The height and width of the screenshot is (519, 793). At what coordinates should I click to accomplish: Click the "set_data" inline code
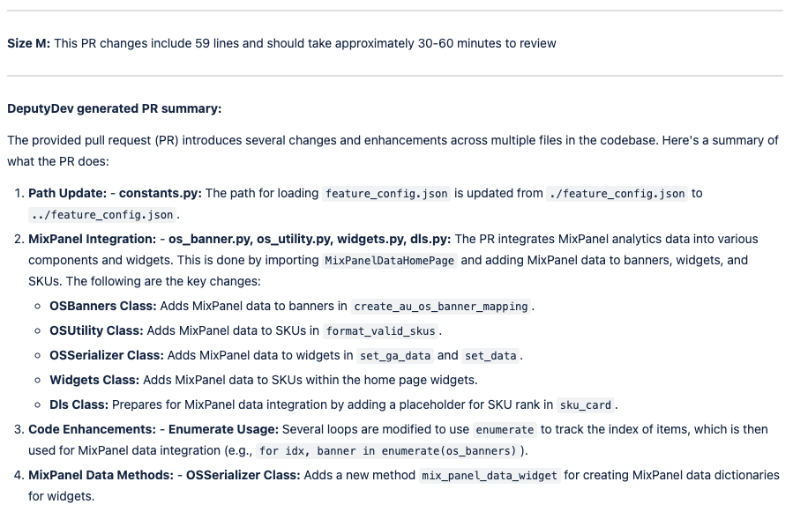click(491, 356)
